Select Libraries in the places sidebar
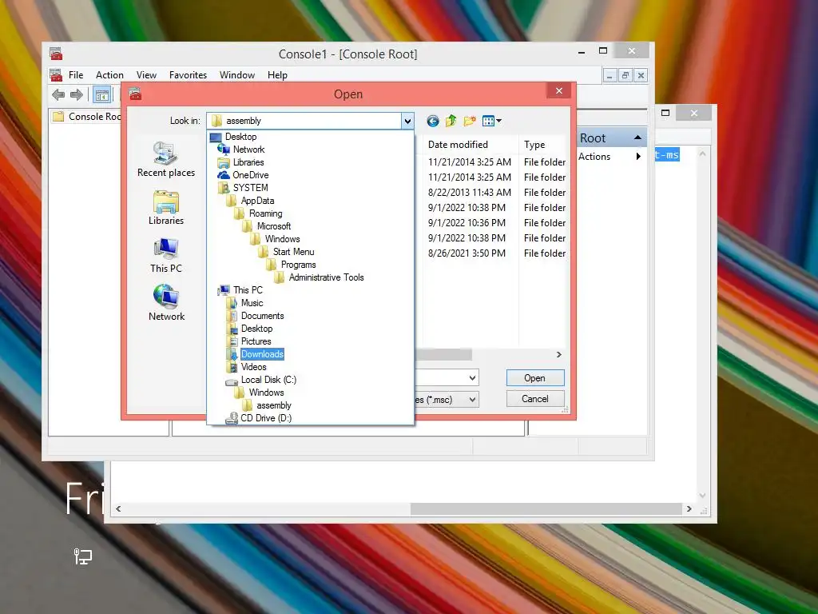The image size is (818, 614). pyautogui.click(x=166, y=208)
